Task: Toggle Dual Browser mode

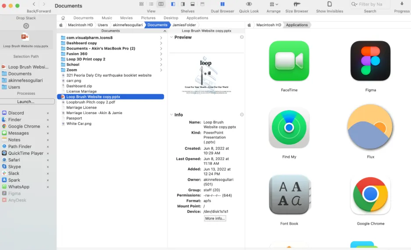Action: [222, 4]
